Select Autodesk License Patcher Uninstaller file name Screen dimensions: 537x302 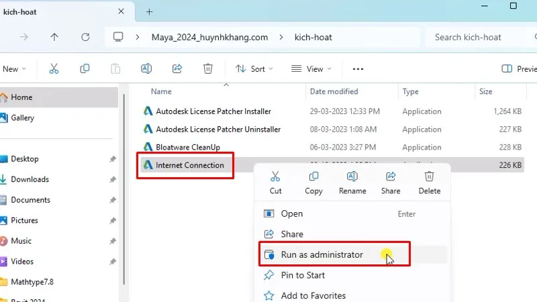(218, 129)
